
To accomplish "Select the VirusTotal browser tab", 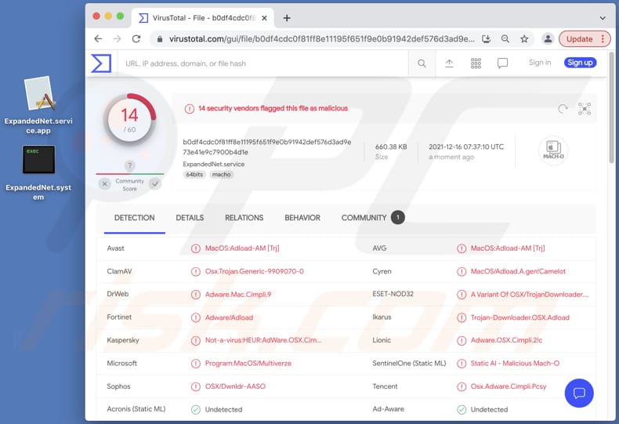I will point(203,18).
